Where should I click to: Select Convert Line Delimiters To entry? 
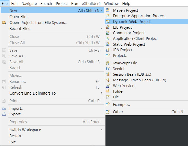coord(52,93)
